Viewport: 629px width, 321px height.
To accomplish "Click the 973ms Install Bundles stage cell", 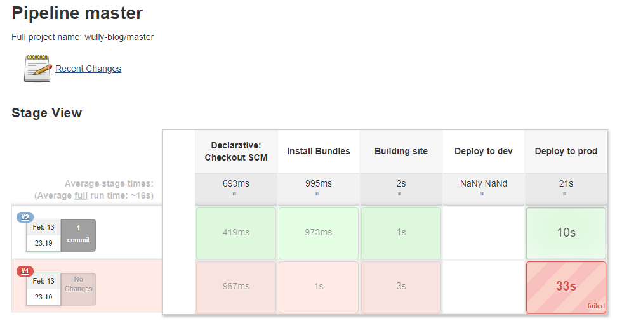I will (x=319, y=233).
